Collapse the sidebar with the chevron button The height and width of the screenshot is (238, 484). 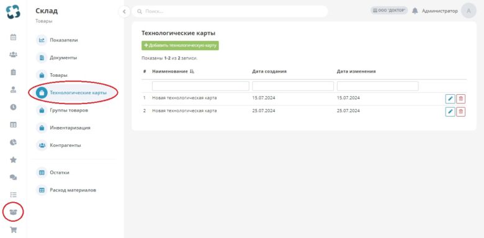[124, 12]
